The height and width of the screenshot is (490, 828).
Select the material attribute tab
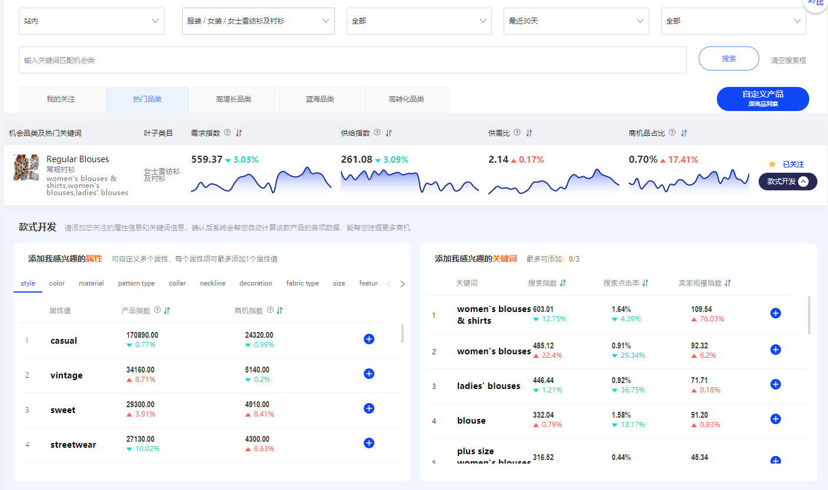pyautogui.click(x=91, y=283)
